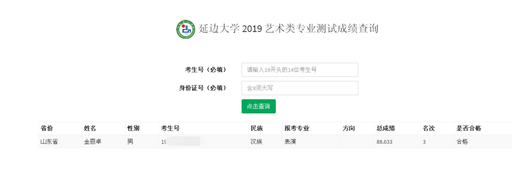Screen dimensions: 512x189
Task: Click the Yanbian University logo icon
Action: click(186, 29)
